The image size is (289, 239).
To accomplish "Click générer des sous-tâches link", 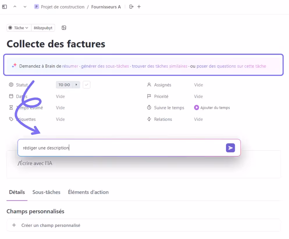I will point(105,66).
